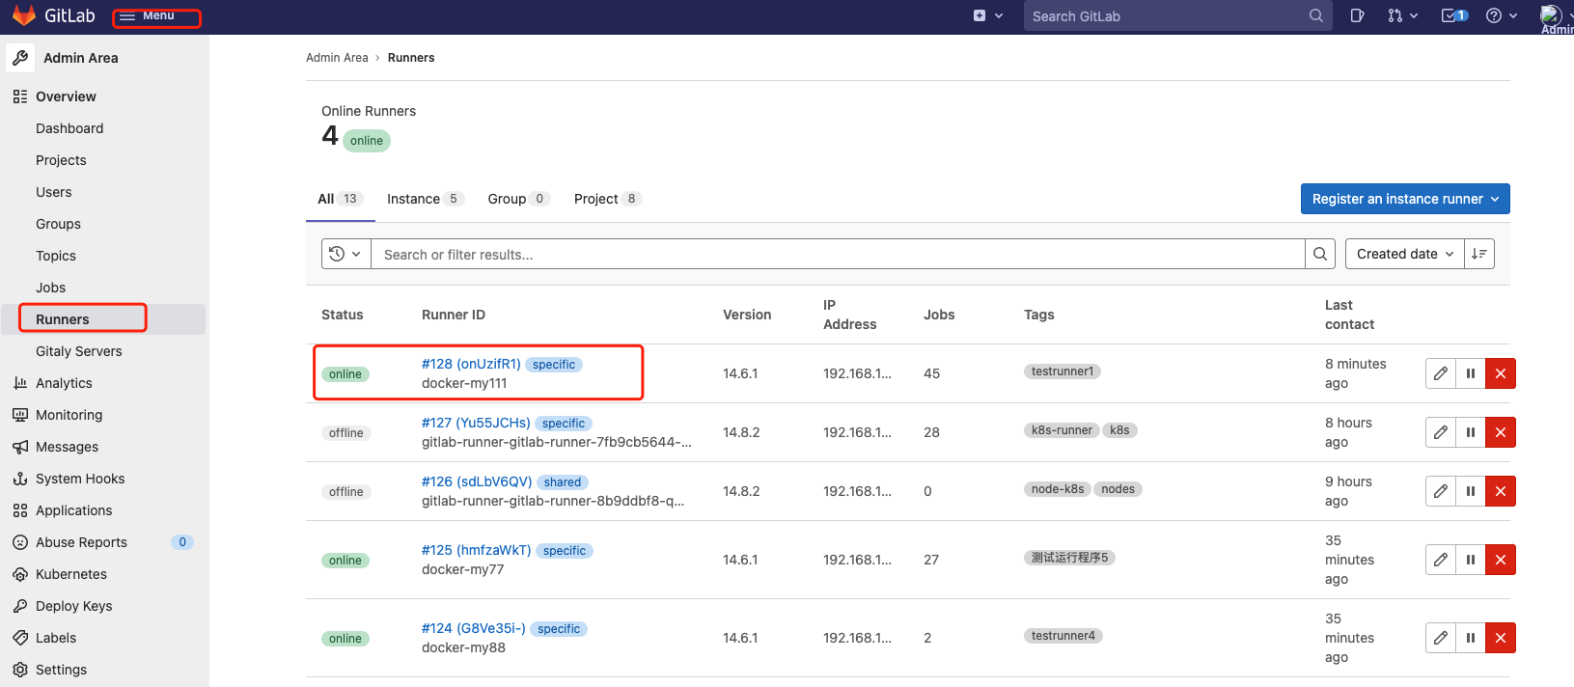1574x687 pixels.
Task: Click the Applications grid icon
Action: pos(20,510)
